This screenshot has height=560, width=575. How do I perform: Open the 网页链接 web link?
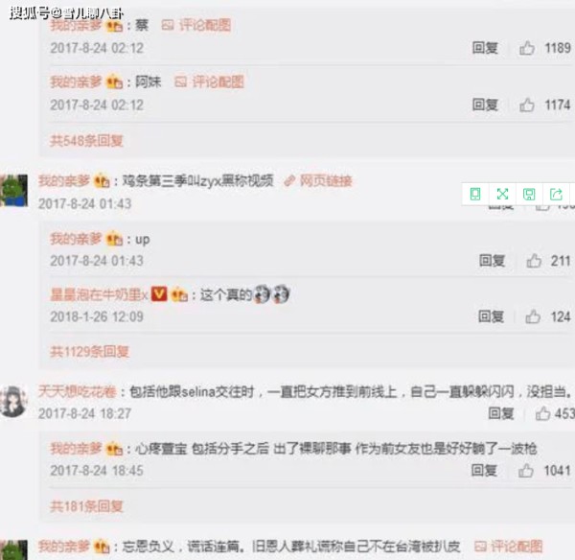point(318,181)
